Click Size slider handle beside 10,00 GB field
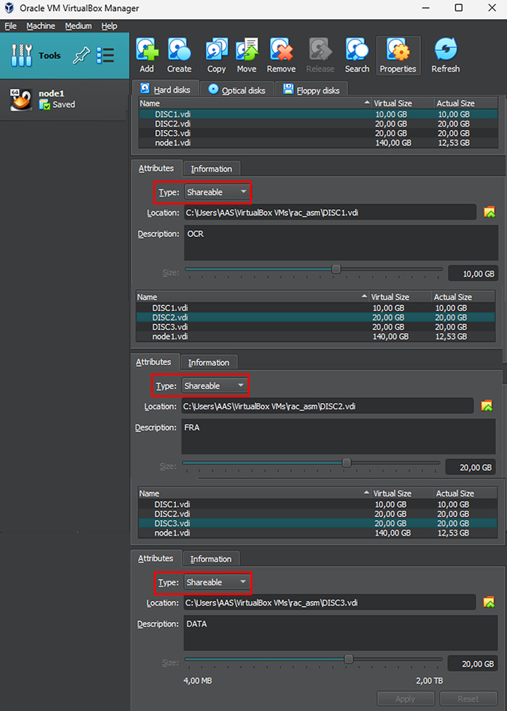This screenshot has width=507, height=711. point(336,269)
